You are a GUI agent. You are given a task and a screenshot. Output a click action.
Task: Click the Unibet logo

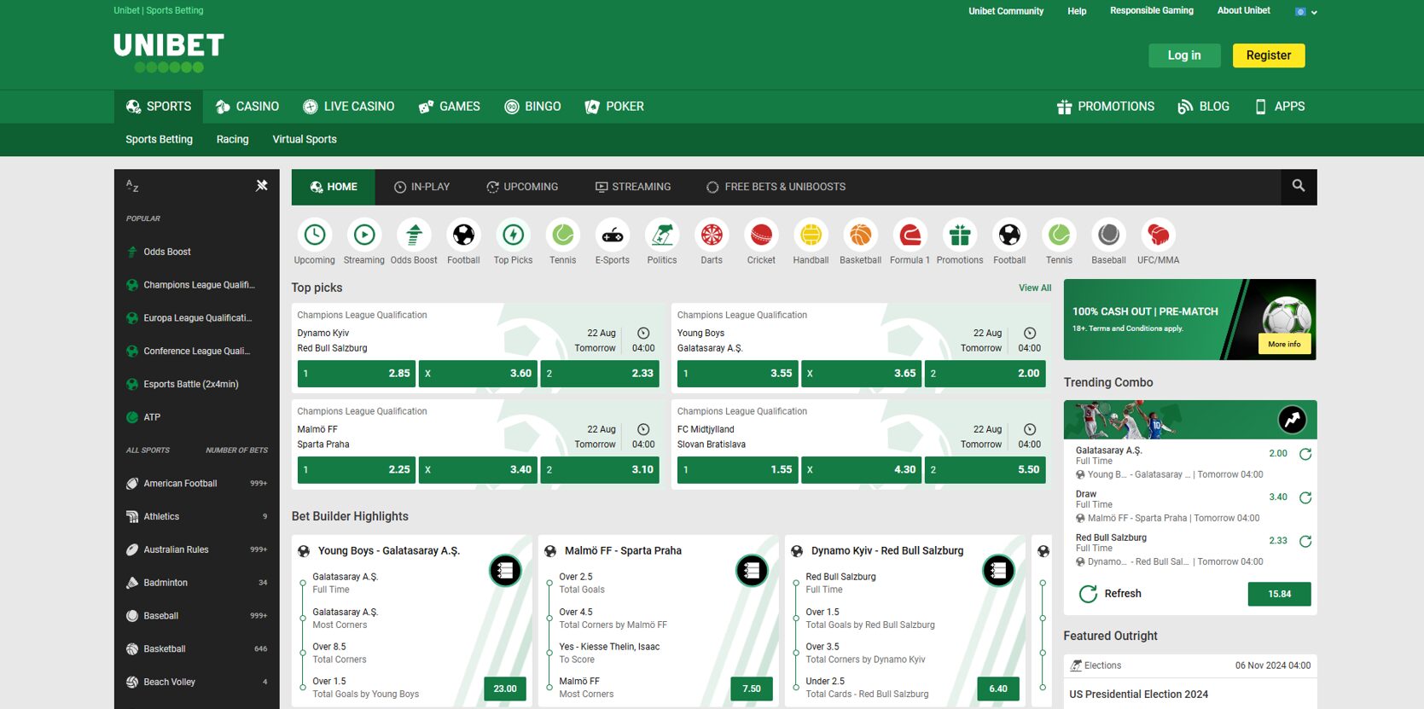click(x=169, y=52)
